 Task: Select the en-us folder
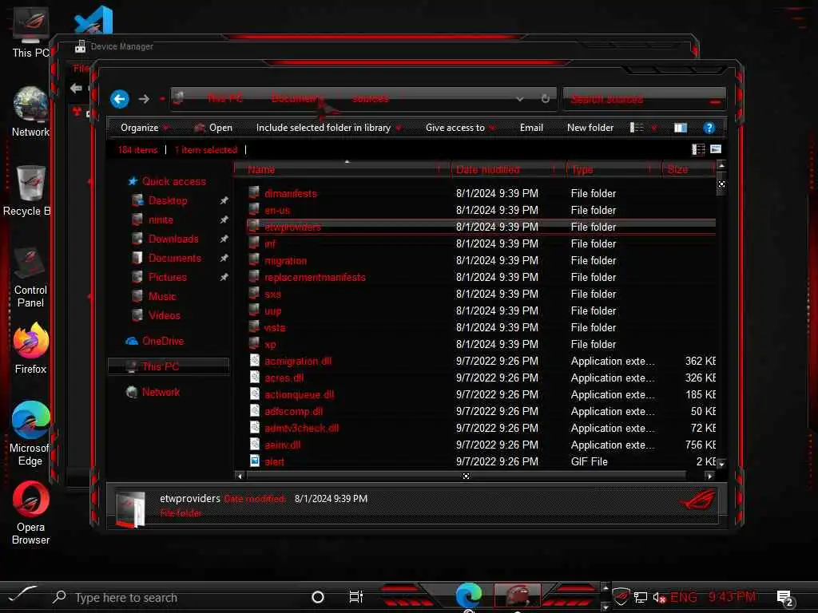pyautogui.click(x=277, y=210)
